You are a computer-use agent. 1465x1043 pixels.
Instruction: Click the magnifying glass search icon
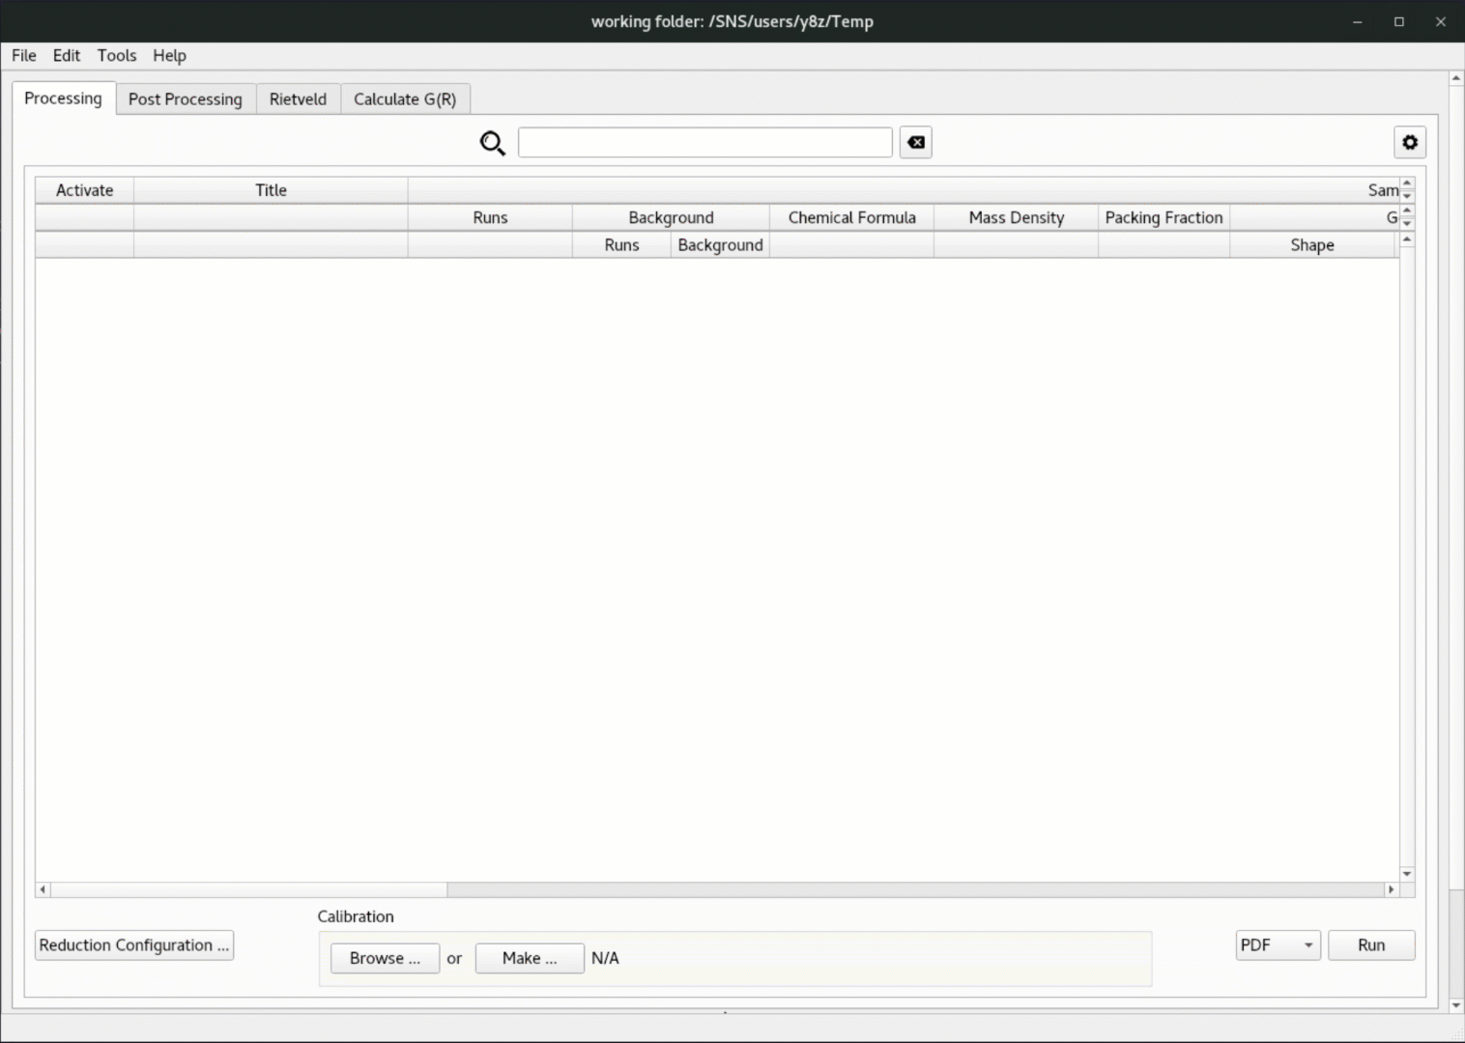pyautogui.click(x=493, y=144)
